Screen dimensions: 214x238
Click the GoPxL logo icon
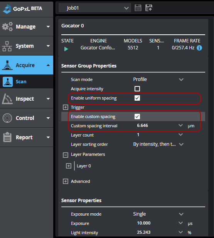tap(7, 9)
